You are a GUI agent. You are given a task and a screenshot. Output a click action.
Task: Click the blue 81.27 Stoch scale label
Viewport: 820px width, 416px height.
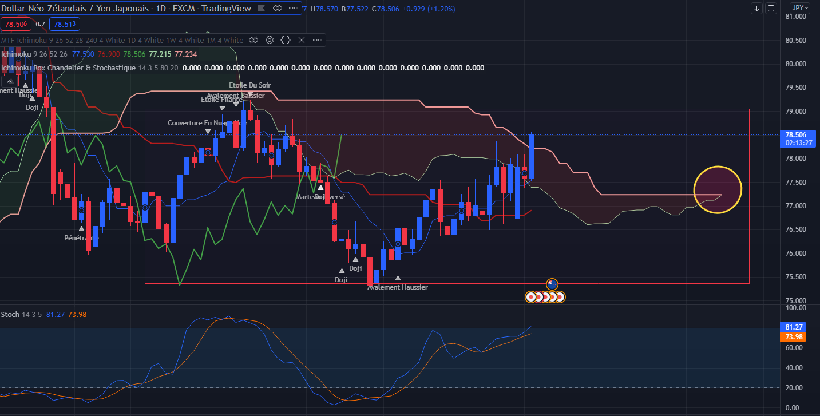[793, 327]
